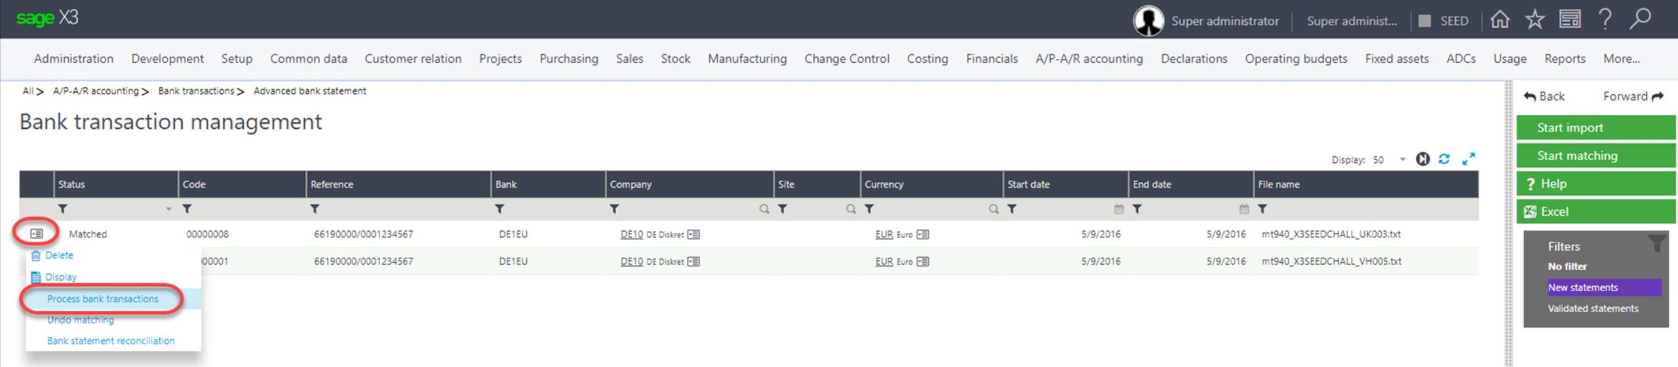Viewport: 1678px width, 367px height.
Task: Refresh the bank transaction list
Action: (1444, 159)
